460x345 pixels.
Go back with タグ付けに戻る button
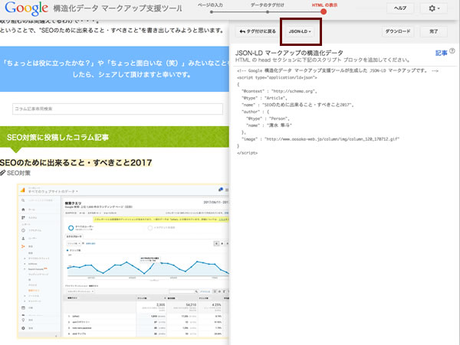coord(257,32)
